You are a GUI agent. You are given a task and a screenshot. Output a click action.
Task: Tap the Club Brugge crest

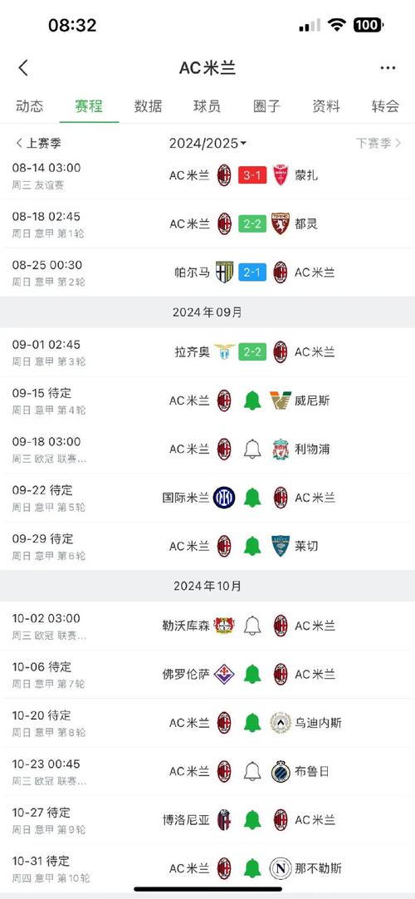281,771
